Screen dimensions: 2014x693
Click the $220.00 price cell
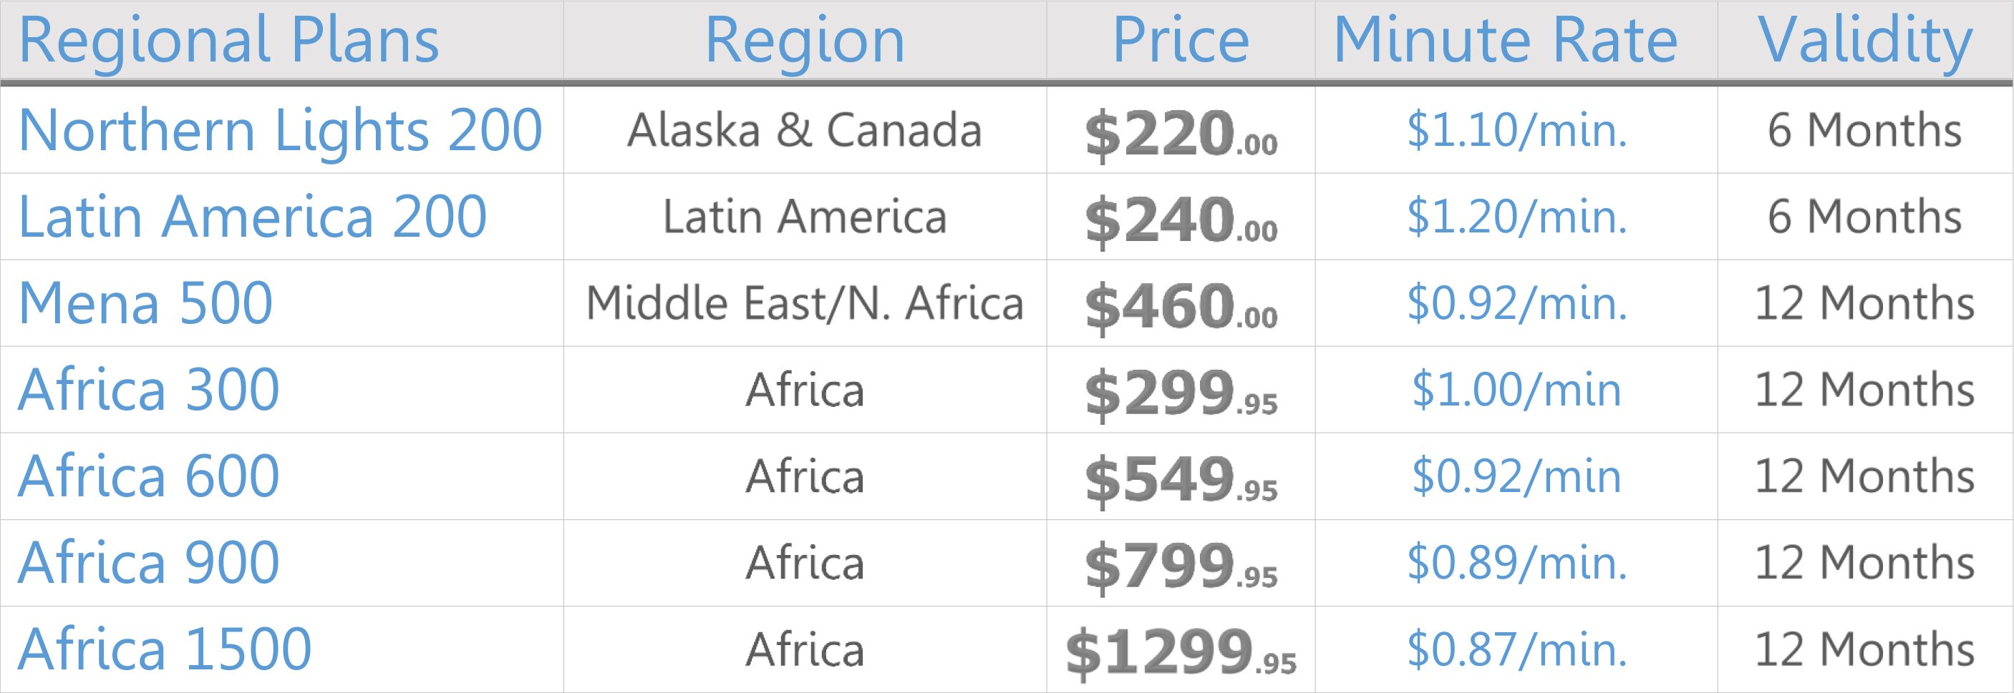1181,133
